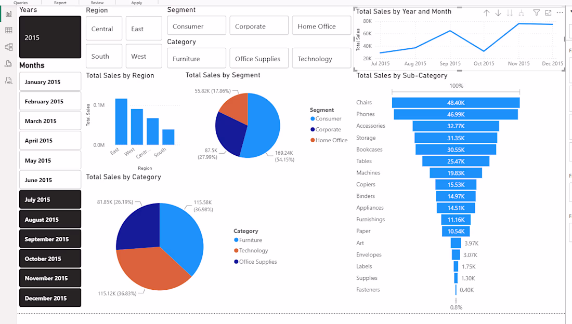Screen dimensions: 572x324
Task: Deselect the October 2015 month tile
Action: click(x=50, y=259)
